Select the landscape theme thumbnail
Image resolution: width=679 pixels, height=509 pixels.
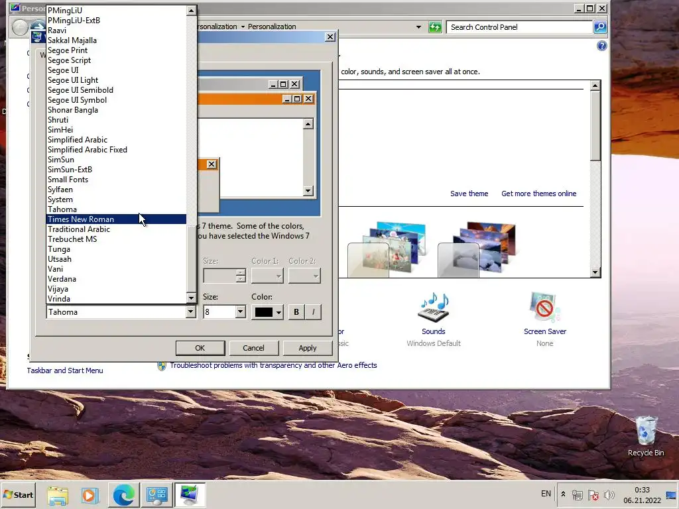tap(476, 249)
